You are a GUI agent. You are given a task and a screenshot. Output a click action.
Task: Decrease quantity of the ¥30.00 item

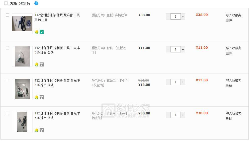pyautogui.click(x=168, y=115)
